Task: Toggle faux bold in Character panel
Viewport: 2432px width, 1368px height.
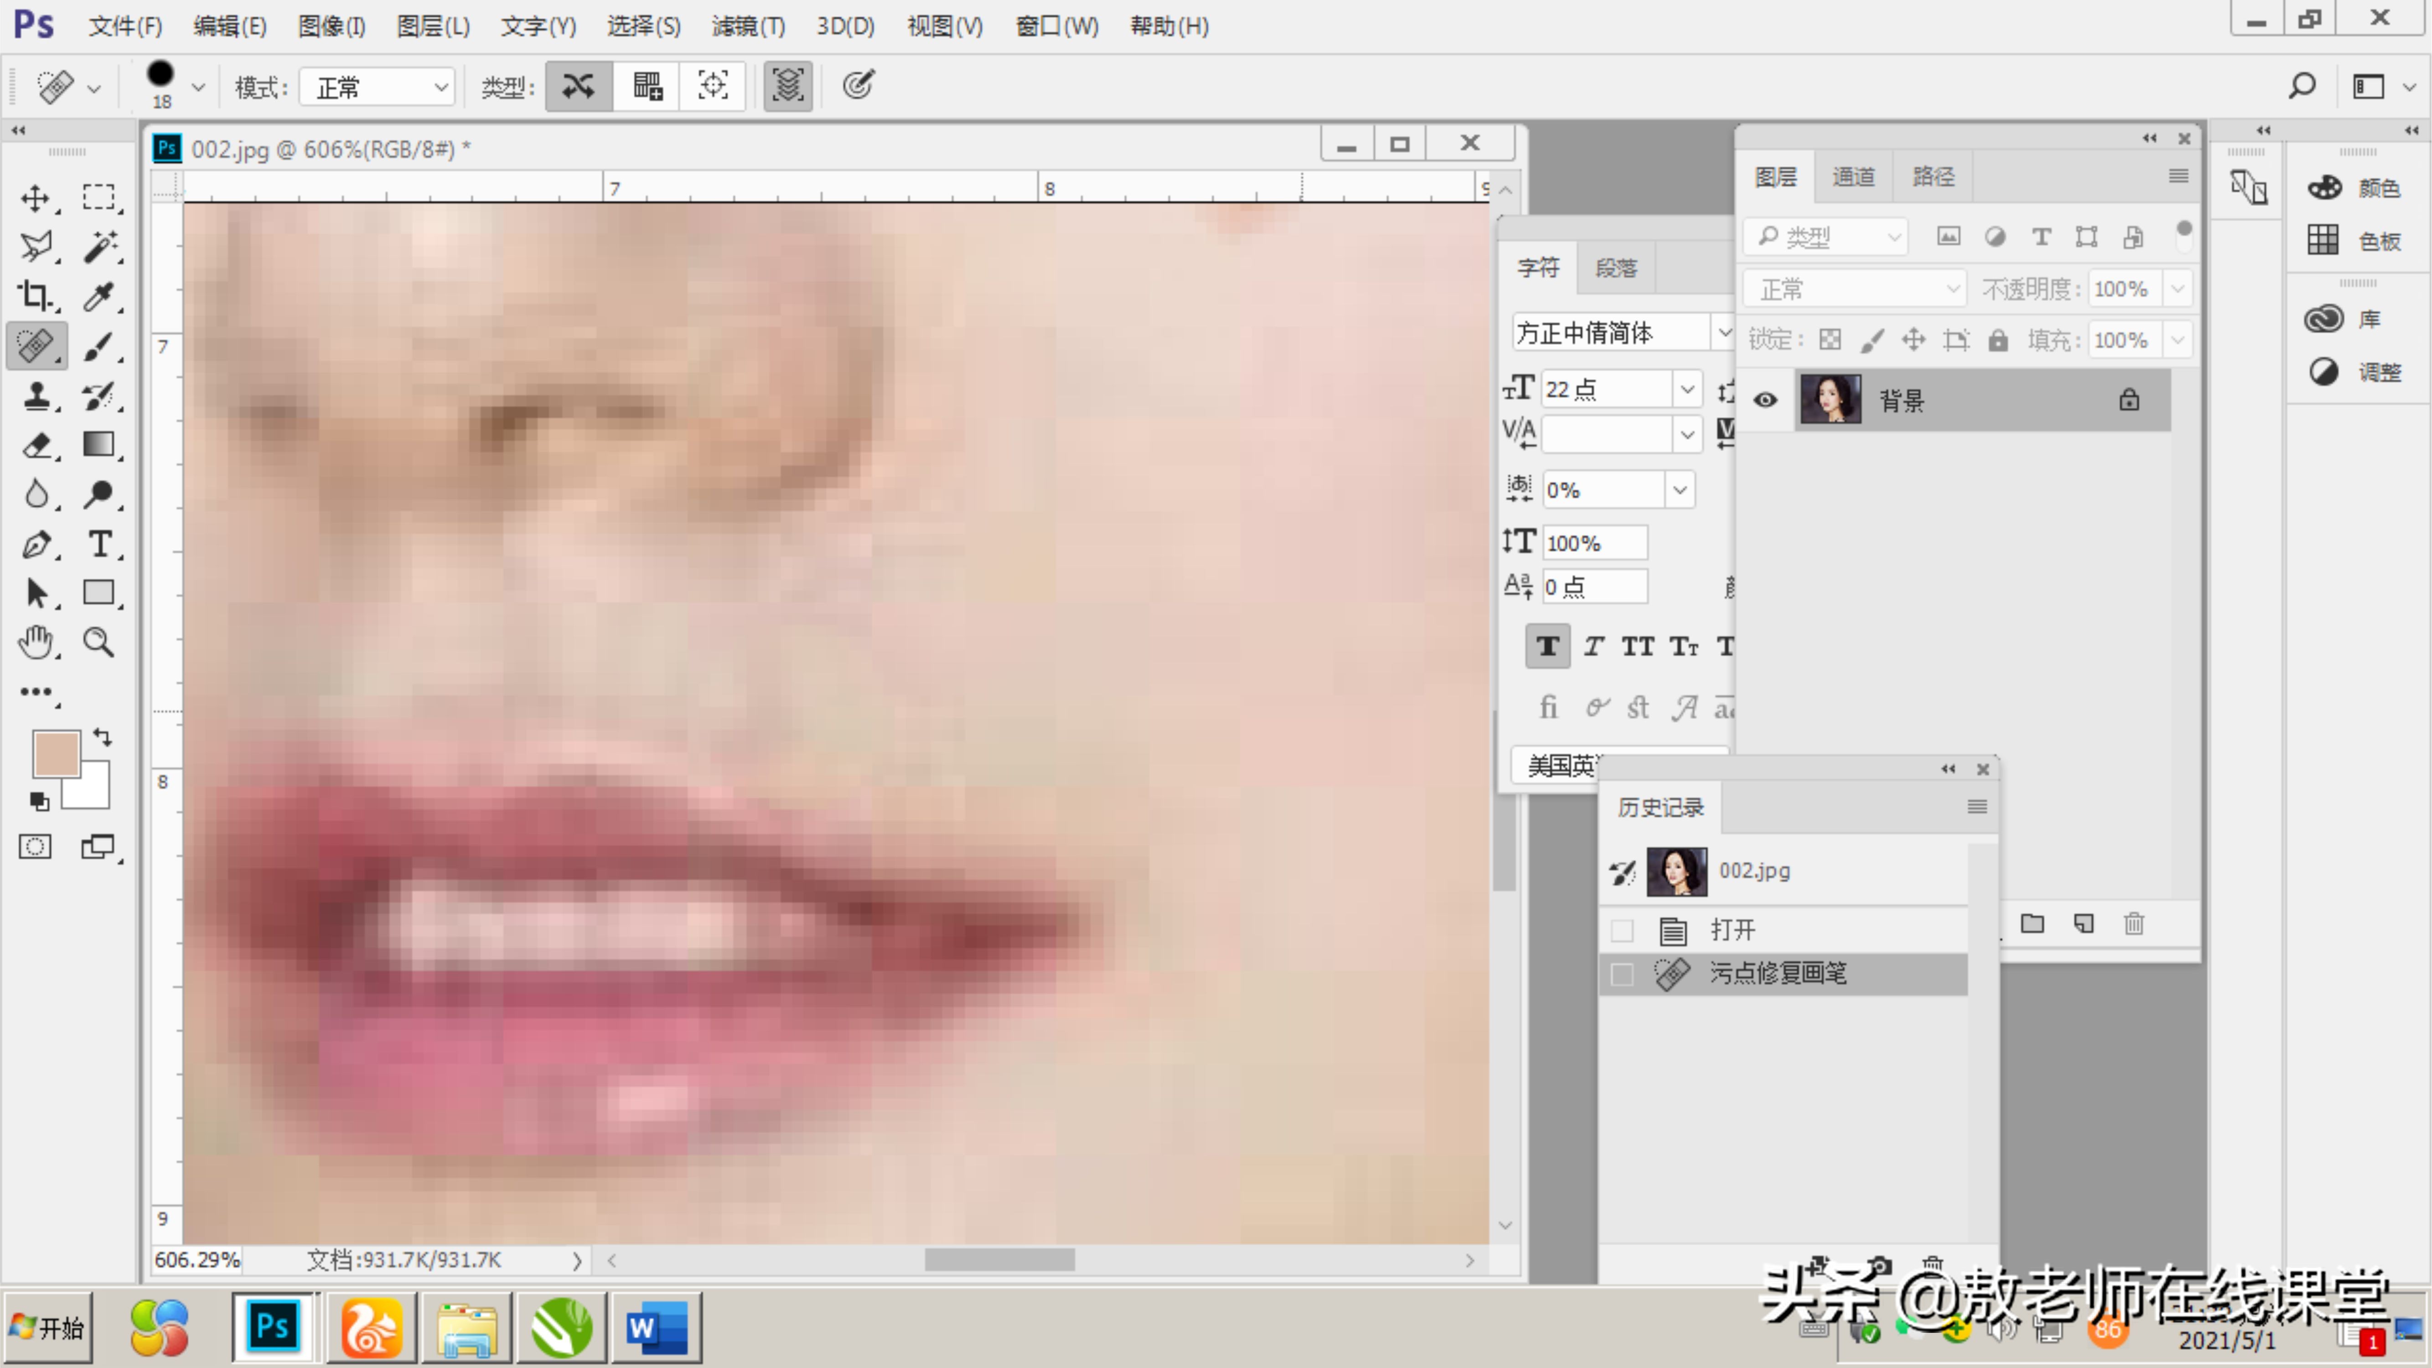Action: 1547,647
